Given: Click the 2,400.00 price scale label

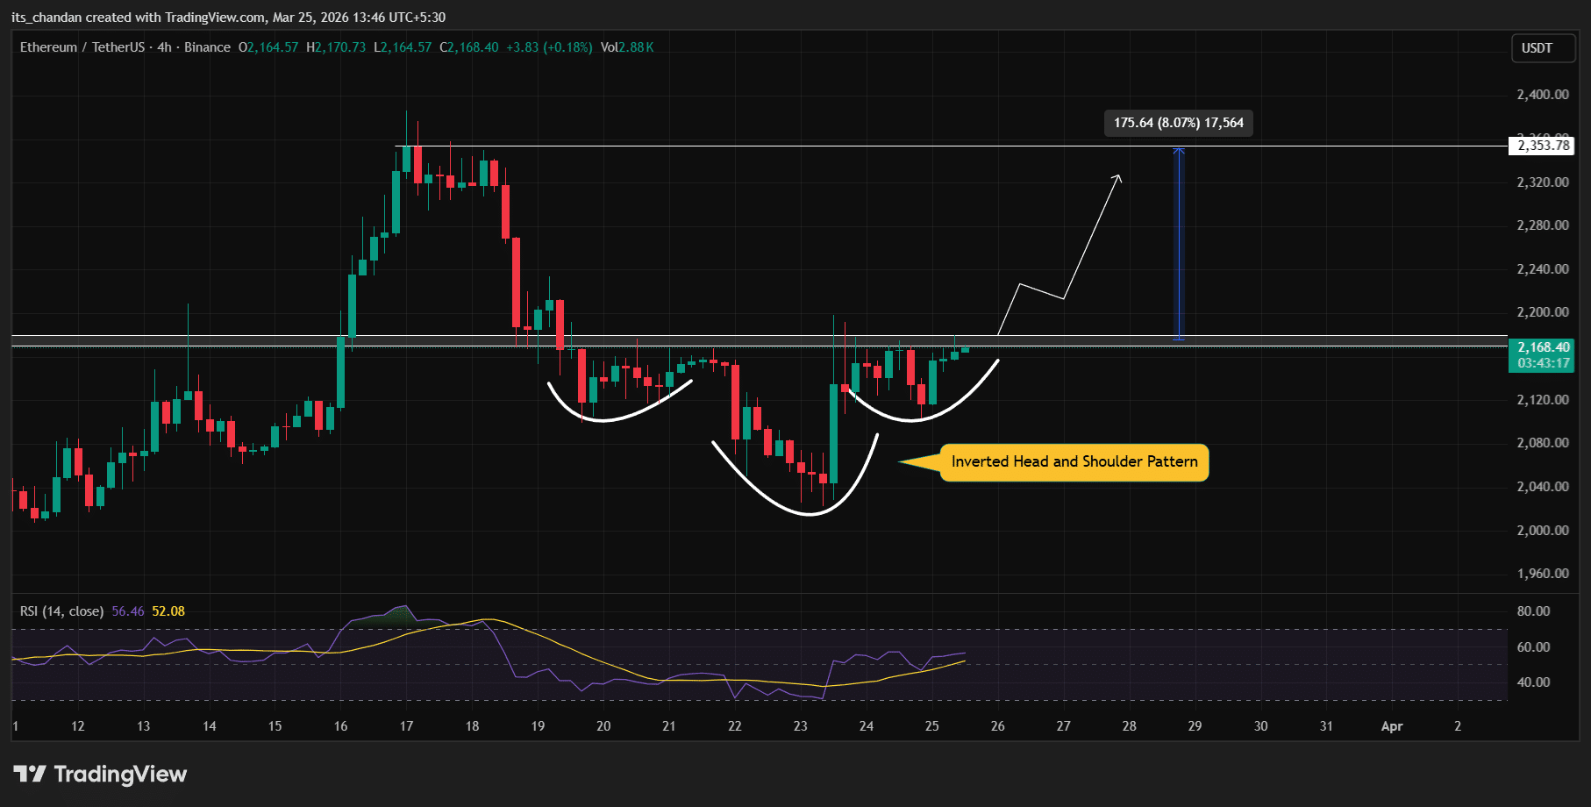Looking at the screenshot, I should coord(1542,95).
